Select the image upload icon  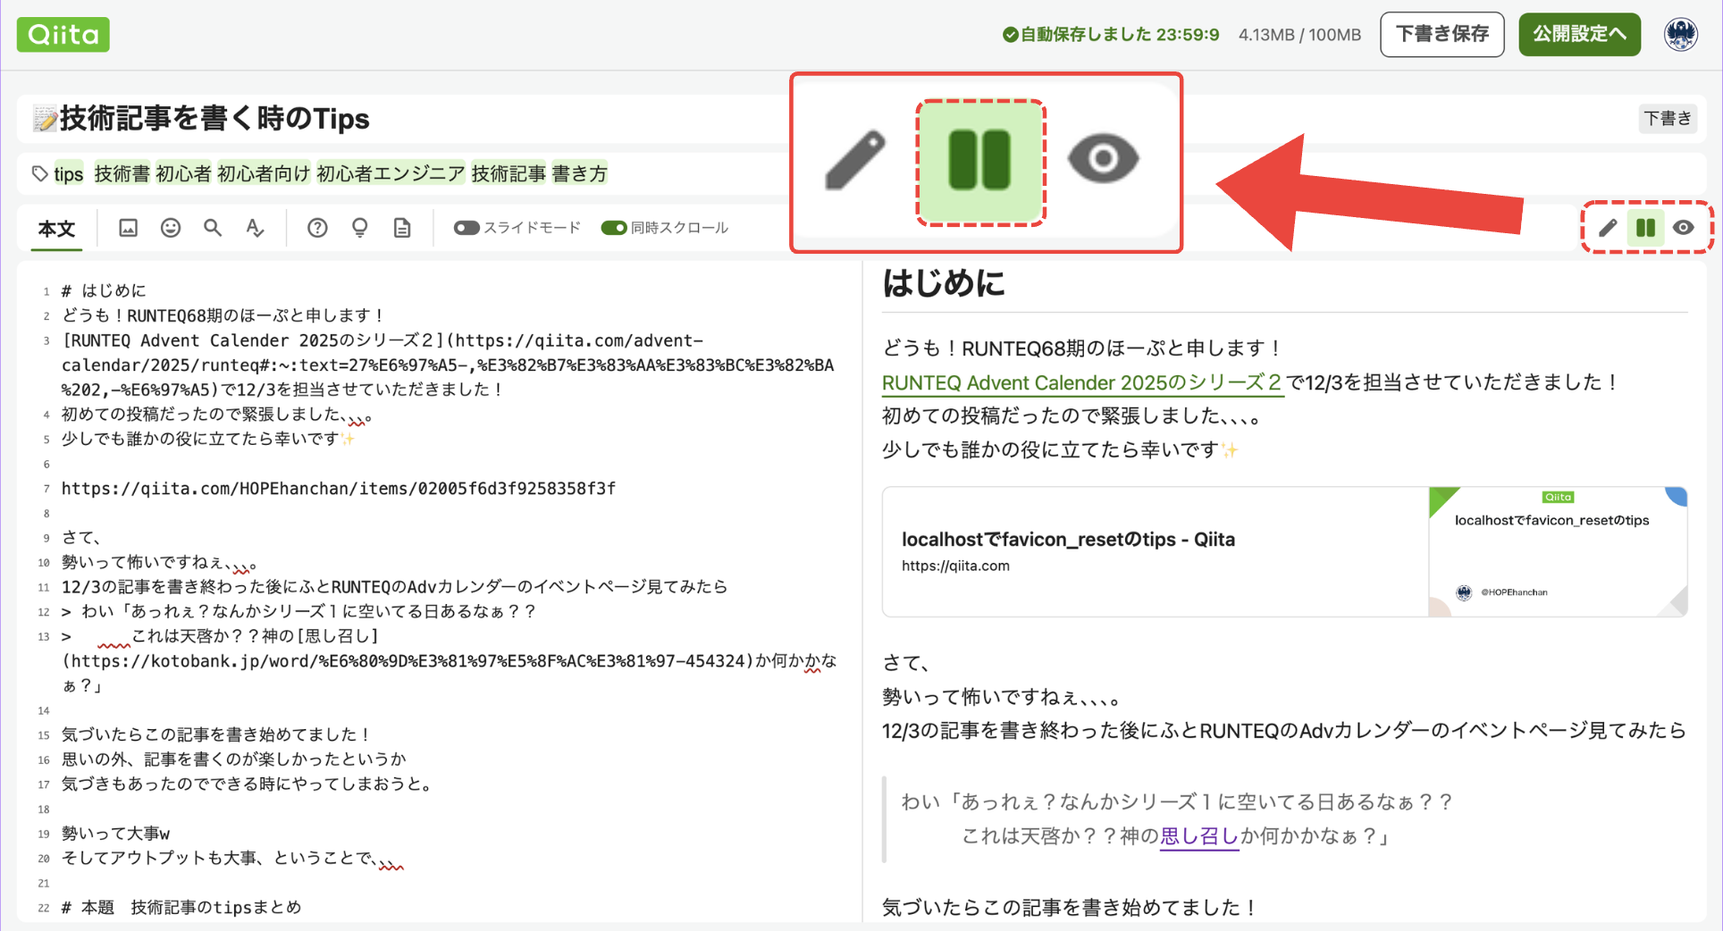[x=127, y=228]
